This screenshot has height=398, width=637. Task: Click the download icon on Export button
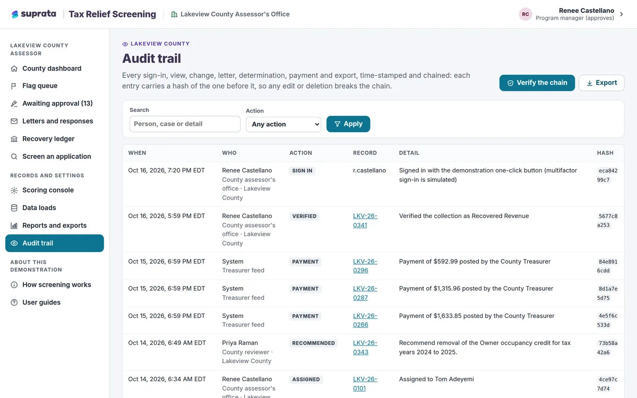click(589, 83)
